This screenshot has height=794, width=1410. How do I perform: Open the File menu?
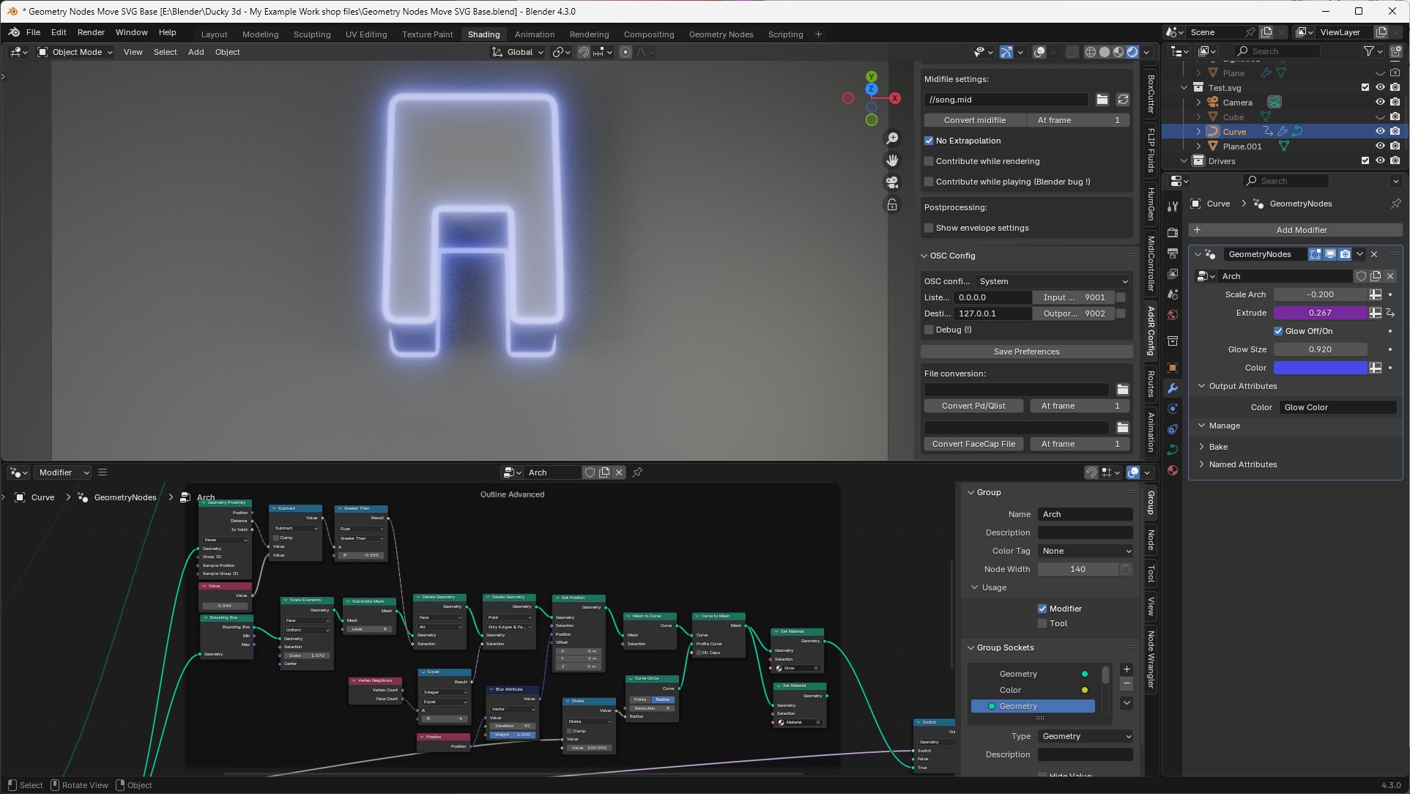tap(33, 32)
